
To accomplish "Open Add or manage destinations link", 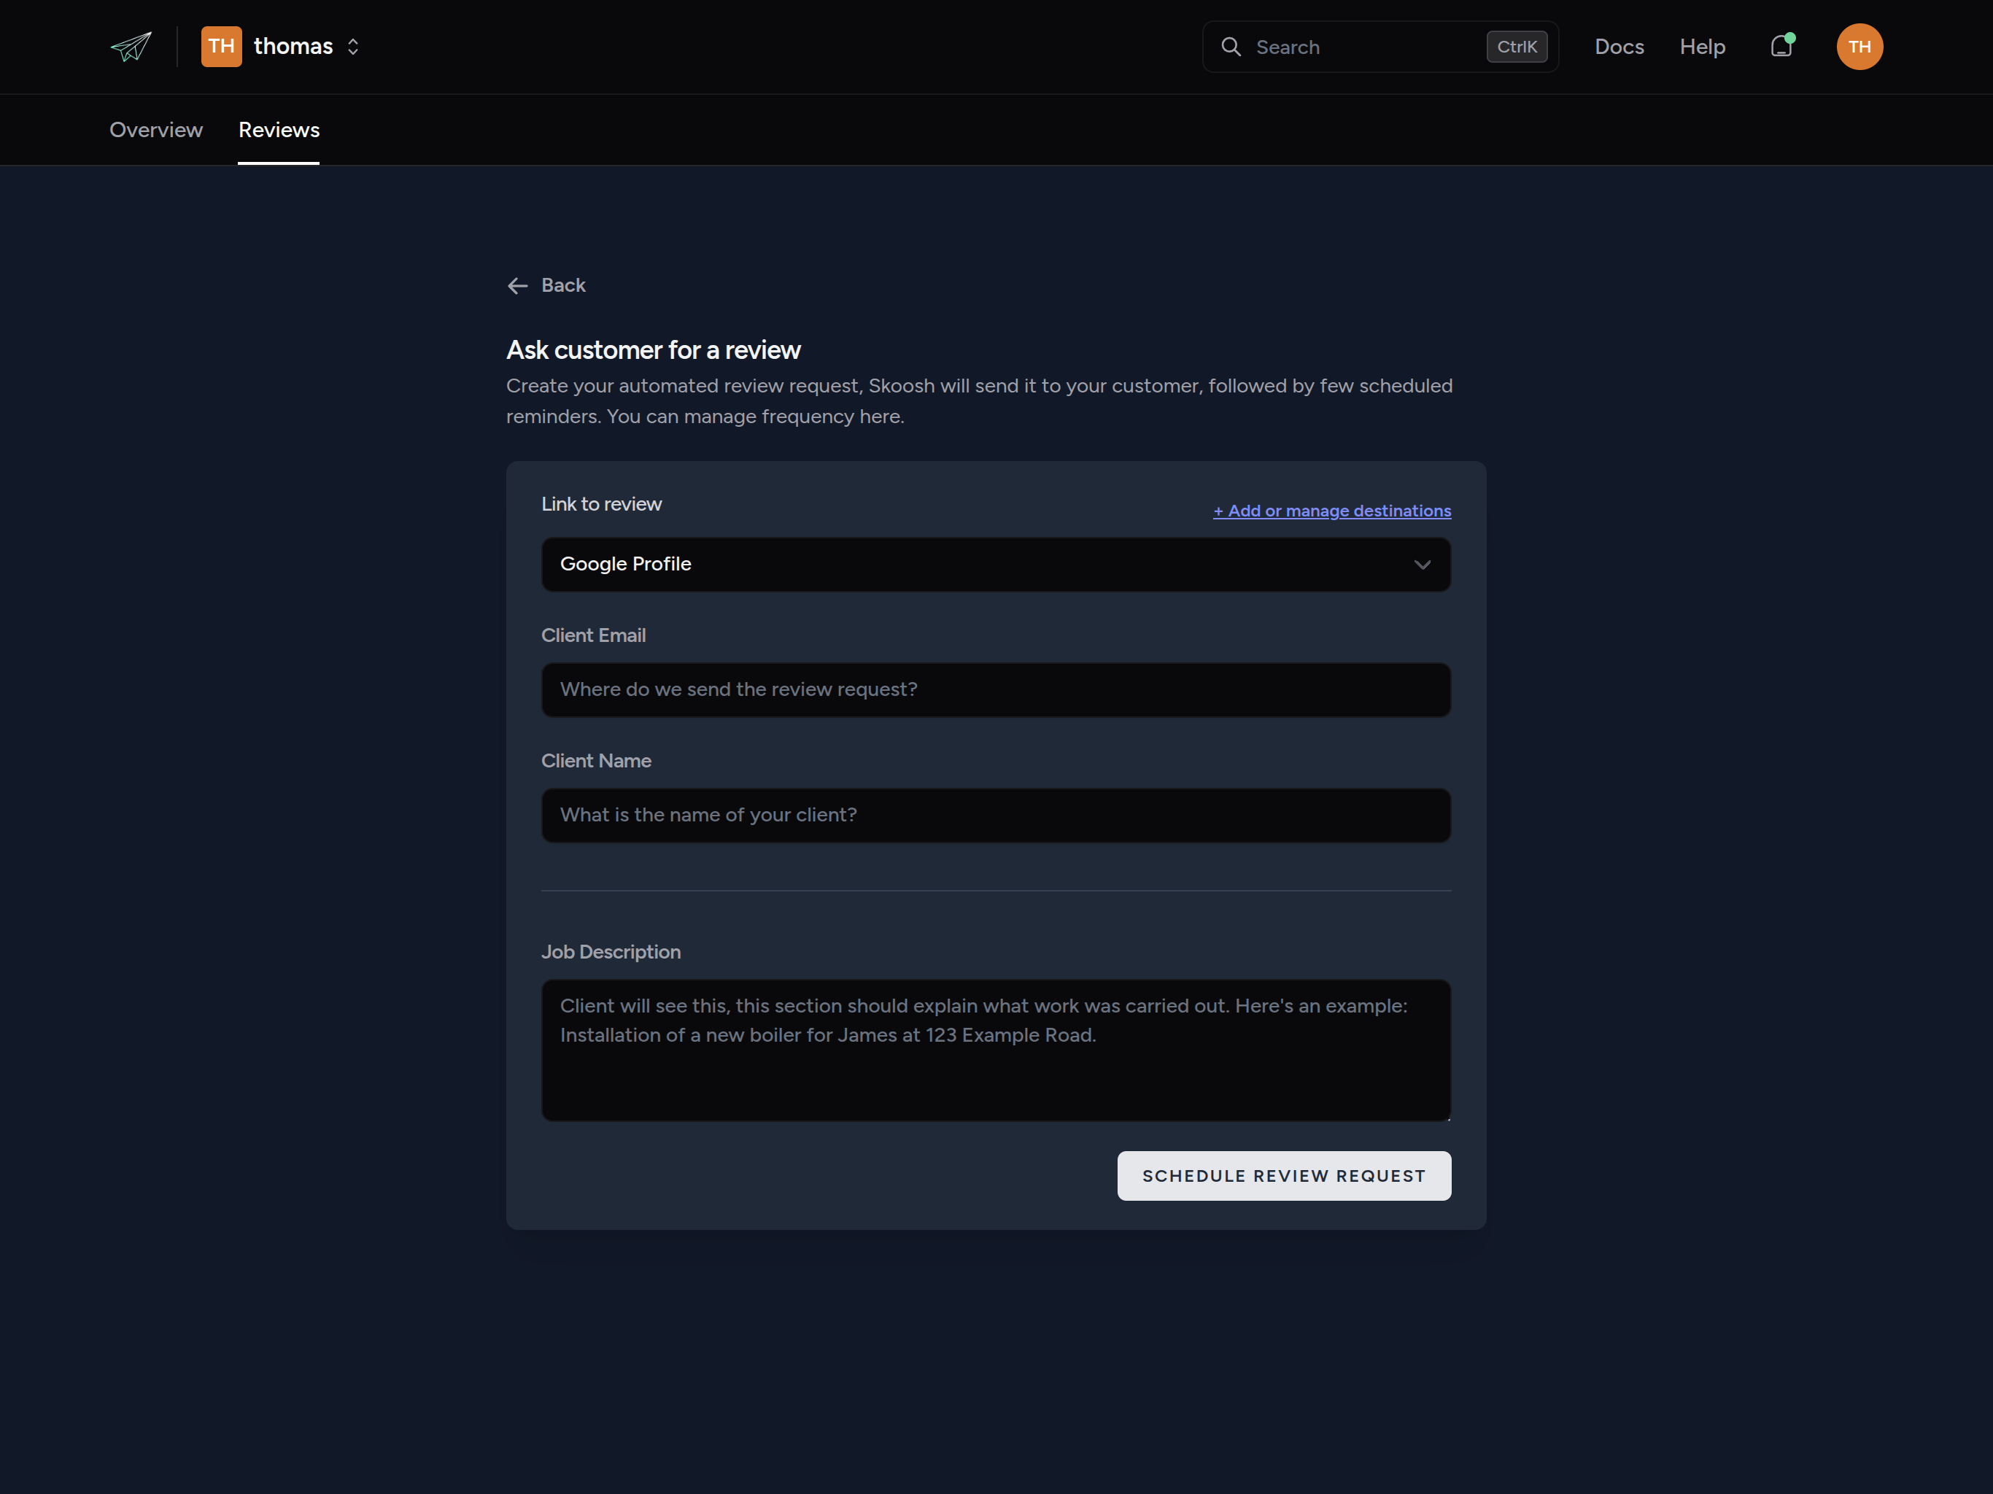I will tap(1331, 511).
